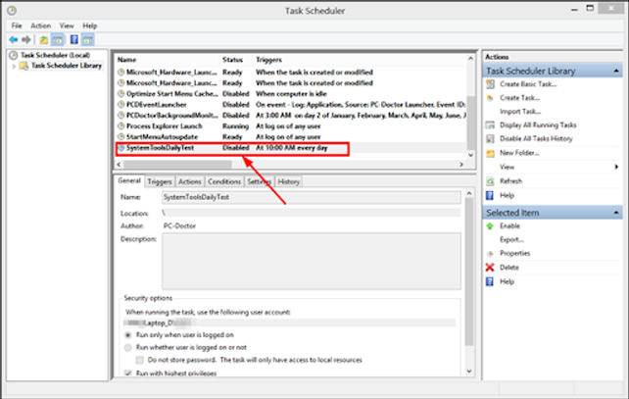629x399 pixels.
Task: Click task list scroll up arrow
Action: point(470,59)
